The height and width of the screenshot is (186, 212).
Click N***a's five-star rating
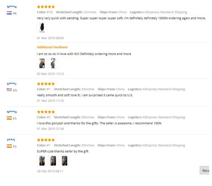point(46,6)
